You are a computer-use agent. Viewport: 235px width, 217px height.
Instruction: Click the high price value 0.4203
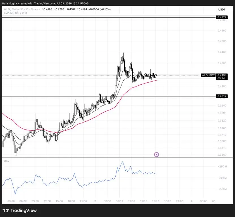[x=60, y=9]
